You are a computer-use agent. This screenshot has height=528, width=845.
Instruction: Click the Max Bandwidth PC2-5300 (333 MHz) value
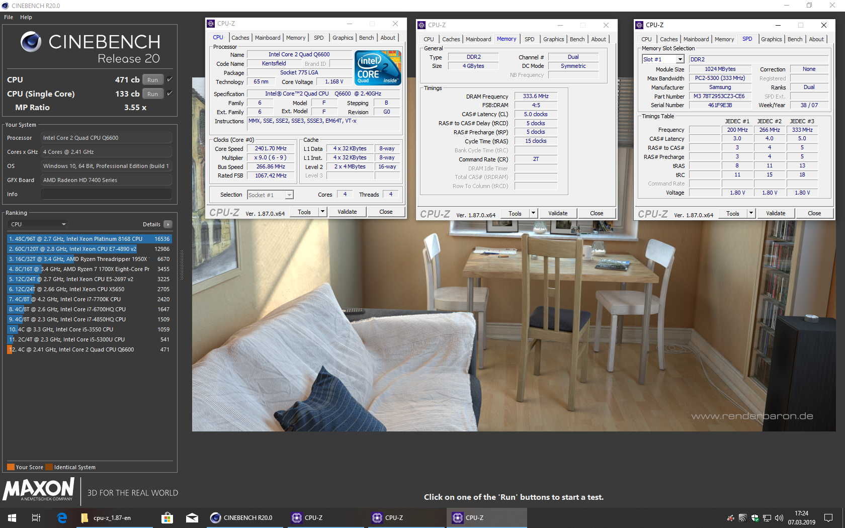point(720,78)
